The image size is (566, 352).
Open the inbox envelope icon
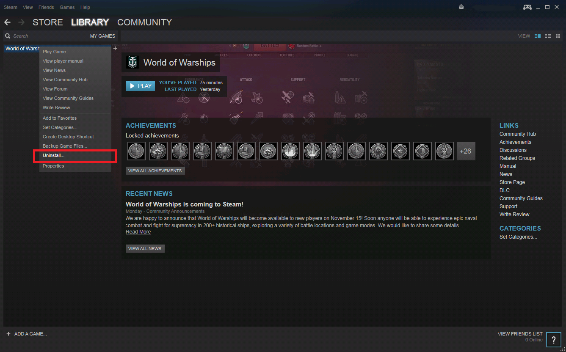(x=461, y=7)
